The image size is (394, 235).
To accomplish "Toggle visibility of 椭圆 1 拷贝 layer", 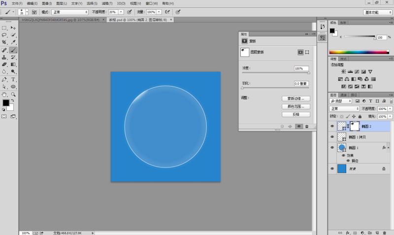I will 332,137.
